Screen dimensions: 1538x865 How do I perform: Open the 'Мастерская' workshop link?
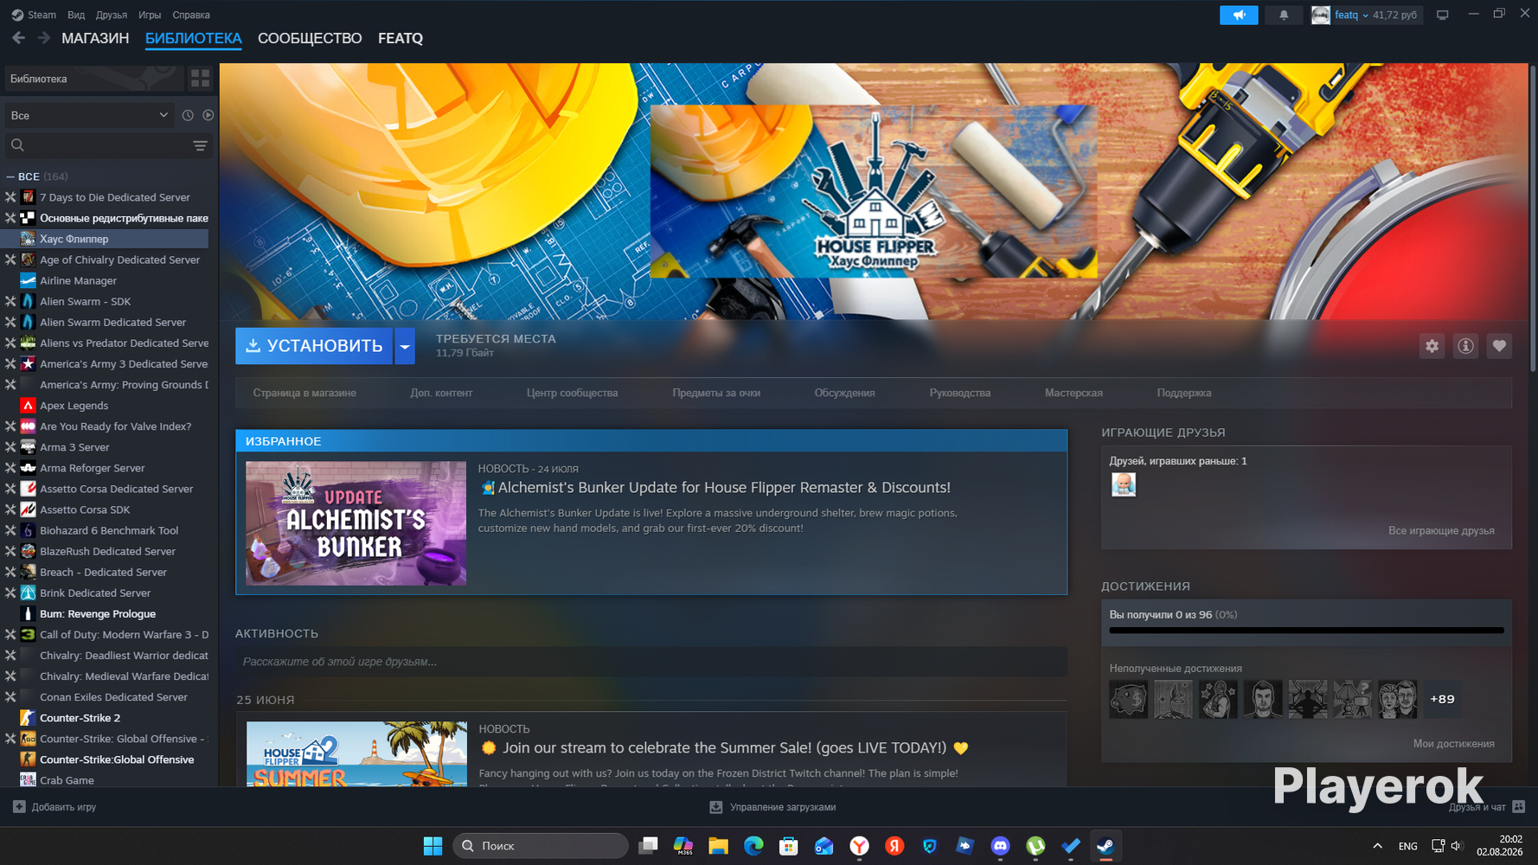coord(1073,393)
